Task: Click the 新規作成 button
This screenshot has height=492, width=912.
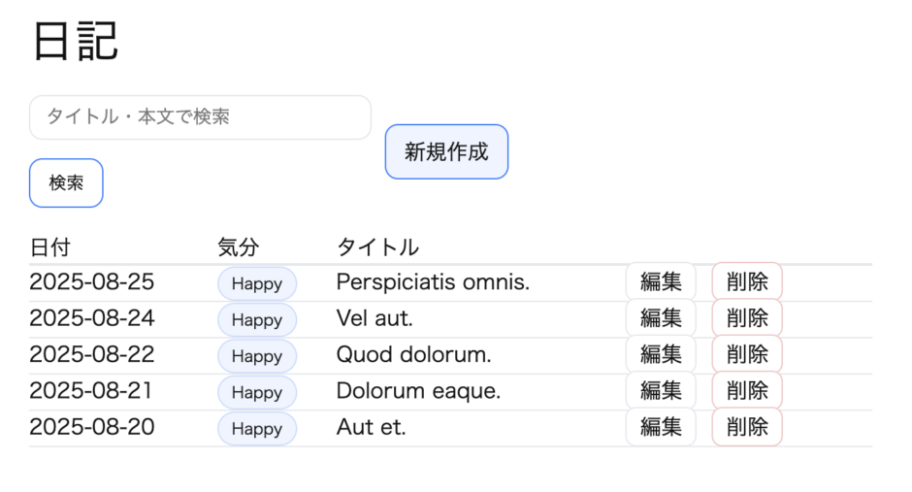Action: pyautogui.click(x=446, y=151)
